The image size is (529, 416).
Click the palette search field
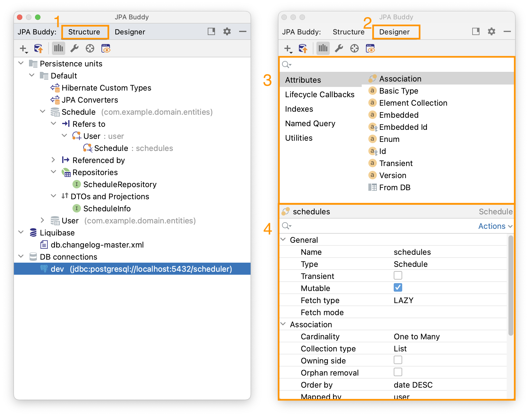coord(397,65)
